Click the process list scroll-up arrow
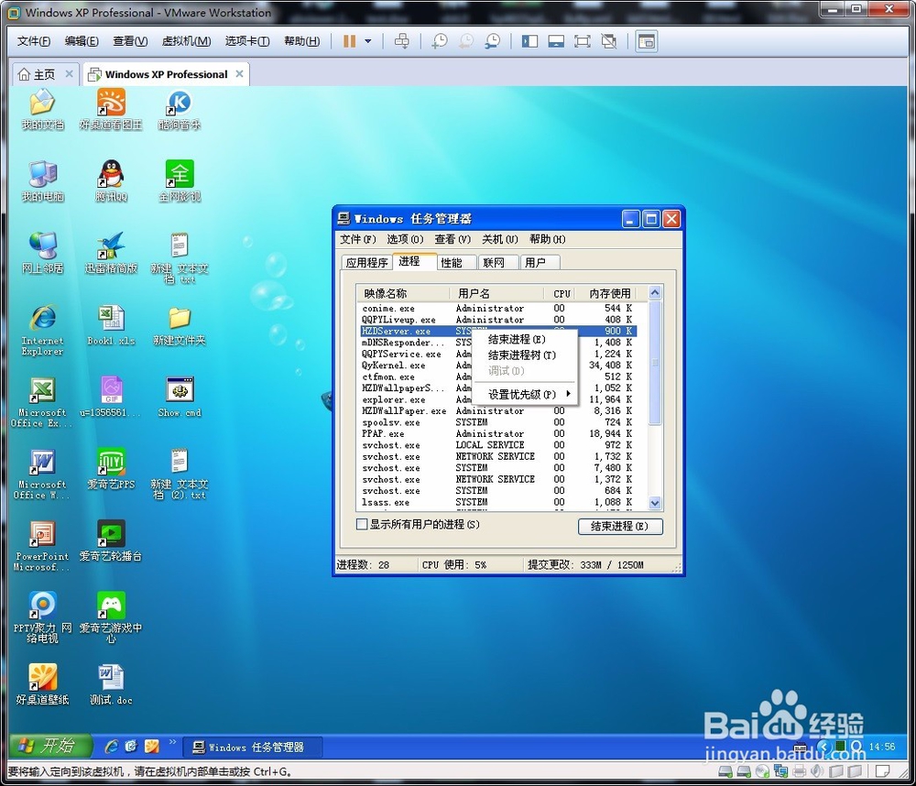Image resolution: width=916 pixels, height=786 pixels. pos(655,292)
